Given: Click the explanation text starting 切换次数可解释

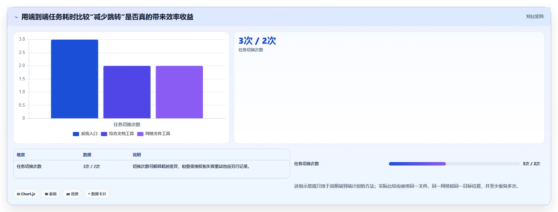Looking at the screenshot, I should point(192,167).
